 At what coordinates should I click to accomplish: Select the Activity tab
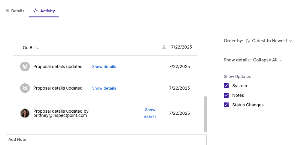(44, 11)
